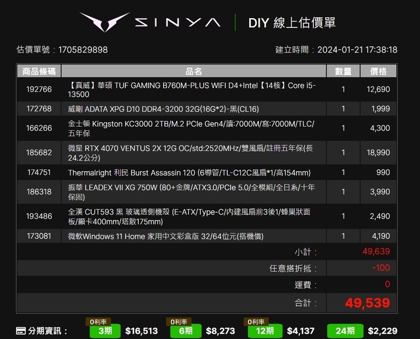Viewport: 420px width, 339px height.
Task: Click the DIY 線上估價單 title
Action: tap(292, 23)
